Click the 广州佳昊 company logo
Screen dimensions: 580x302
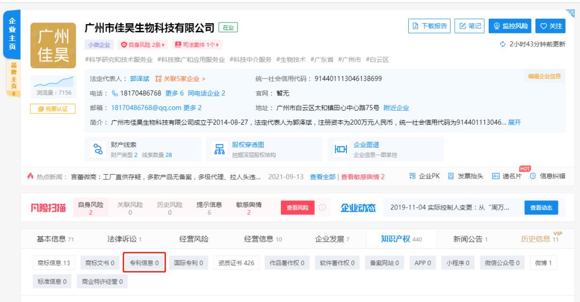pos(53,46)
